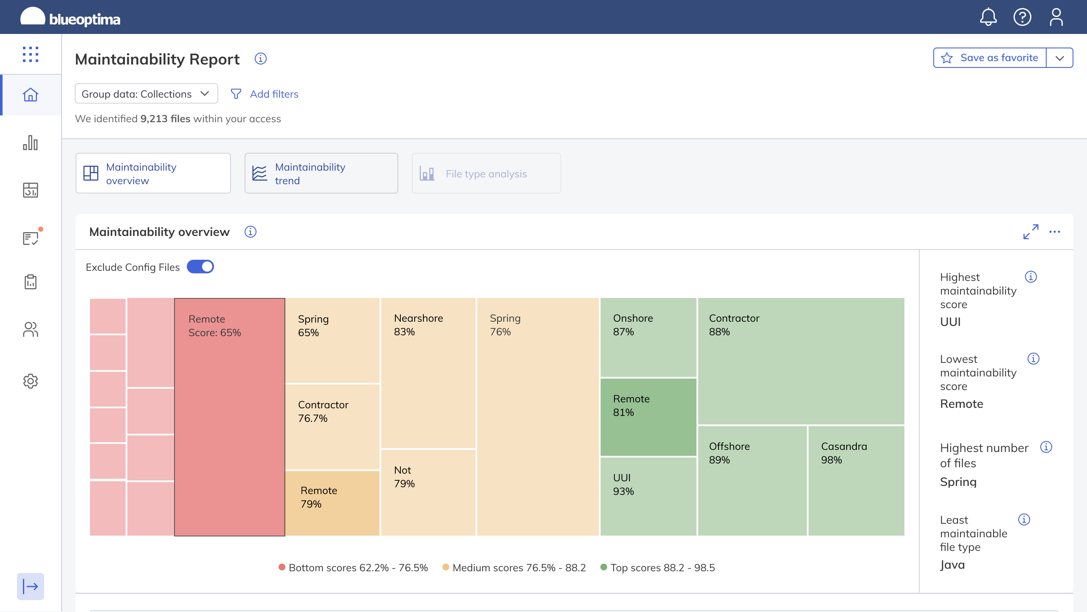This screenshot has height=612, width=1087.
Task: Click the star icon in Save as favorite
Action: click(x=947, y=58)
